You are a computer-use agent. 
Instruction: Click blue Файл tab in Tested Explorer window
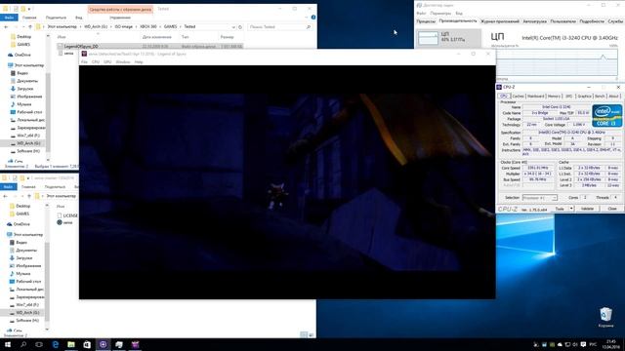9,18
